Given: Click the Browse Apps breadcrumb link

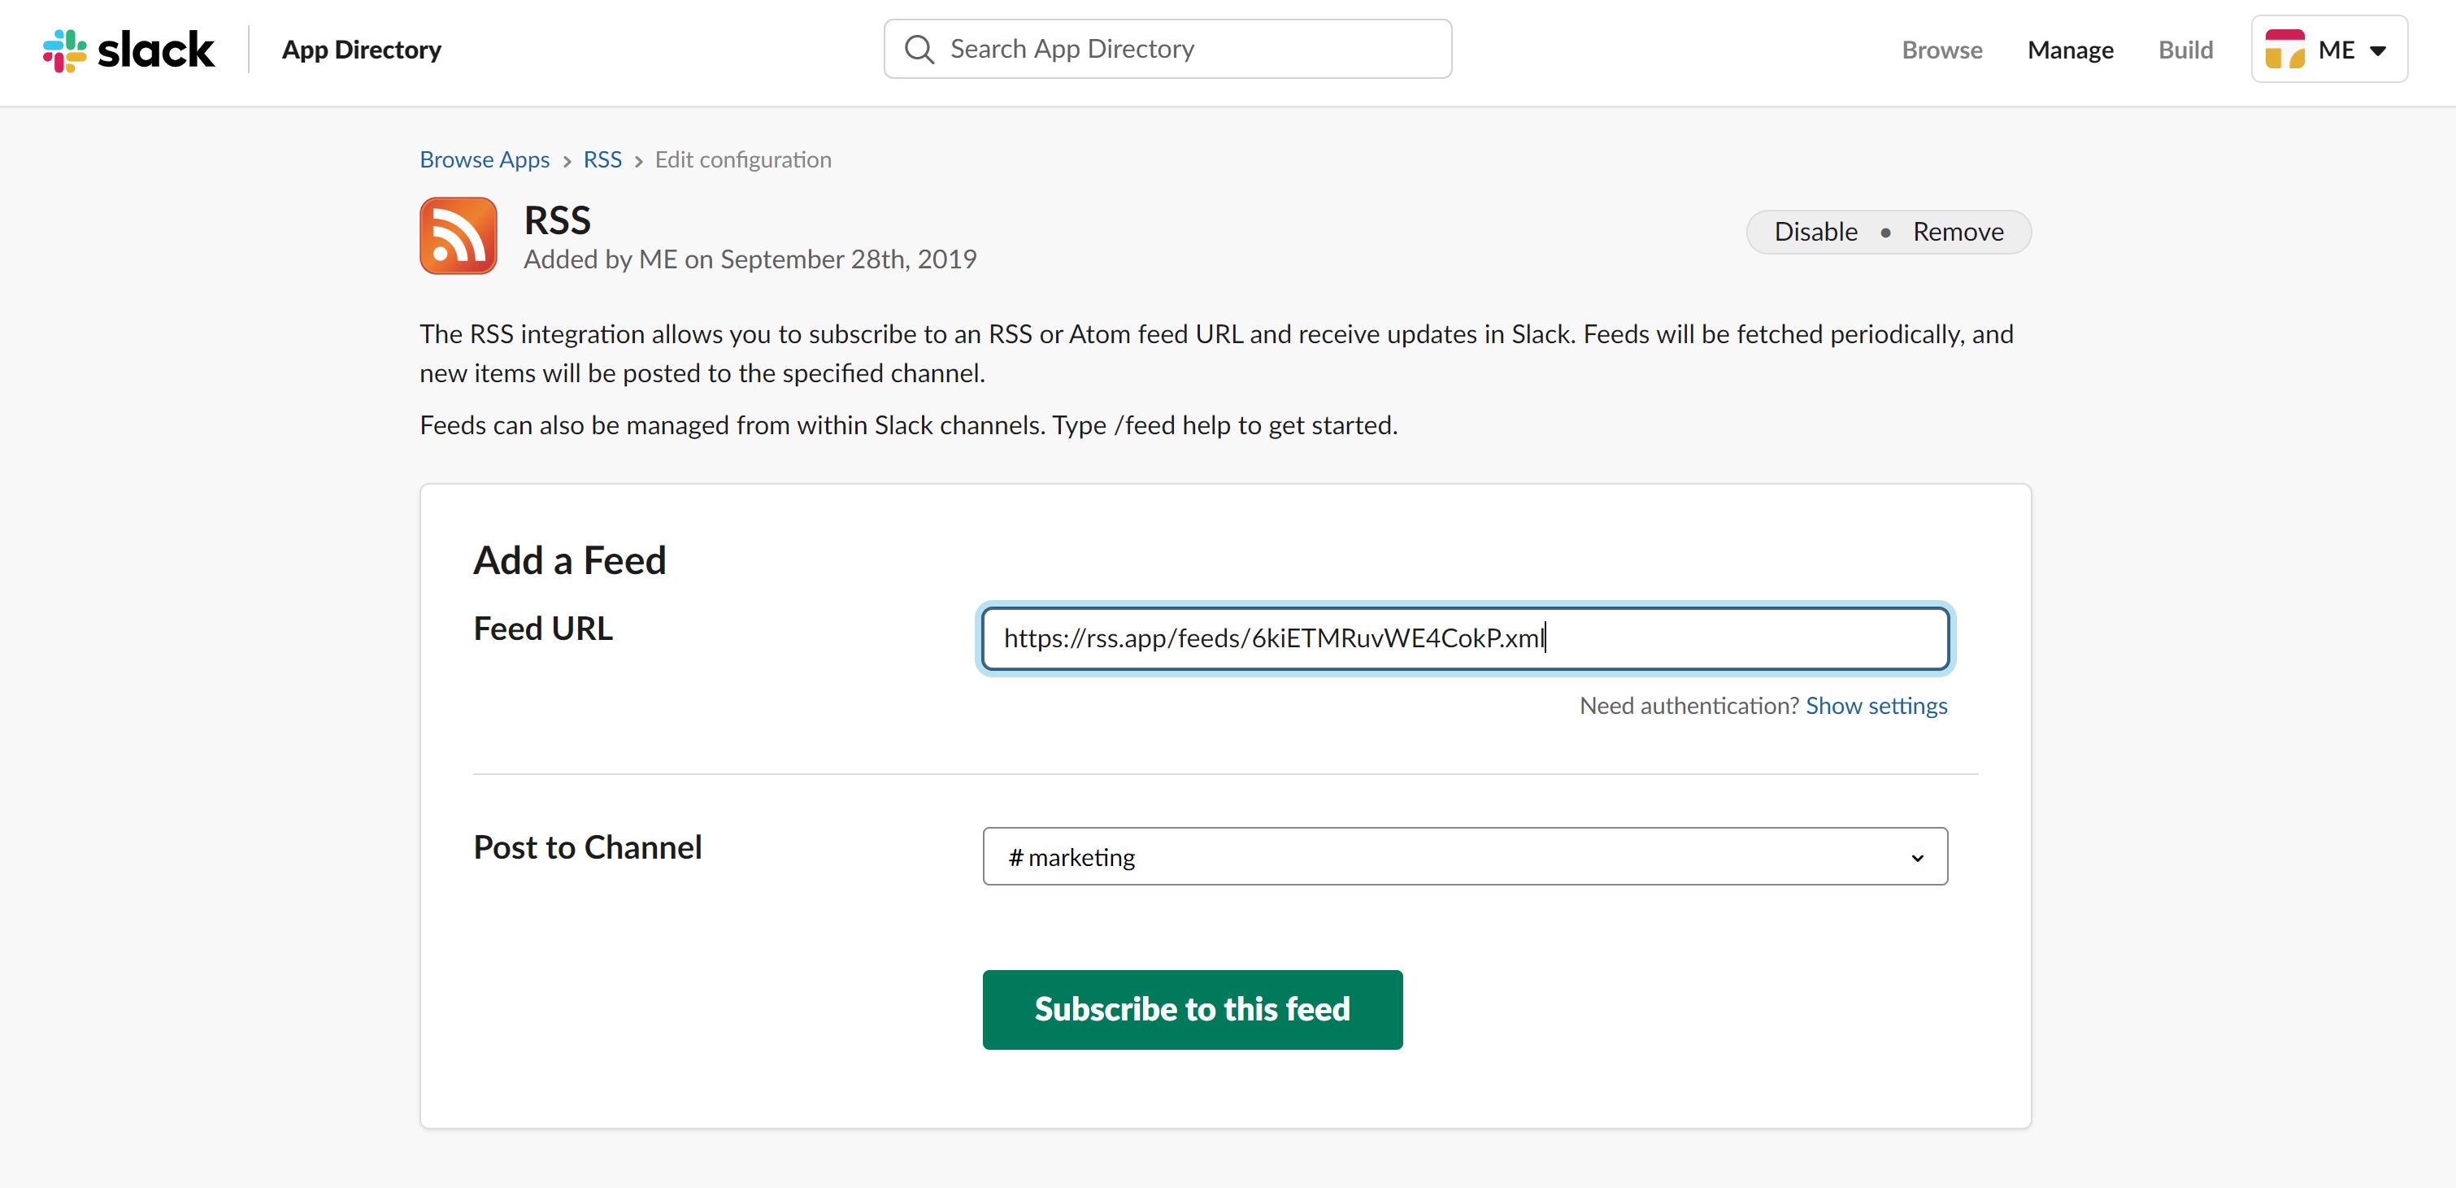Looking at the screenshot, I should click(x=485, y=159).
